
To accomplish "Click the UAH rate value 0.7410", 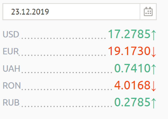I will point(132,68).
